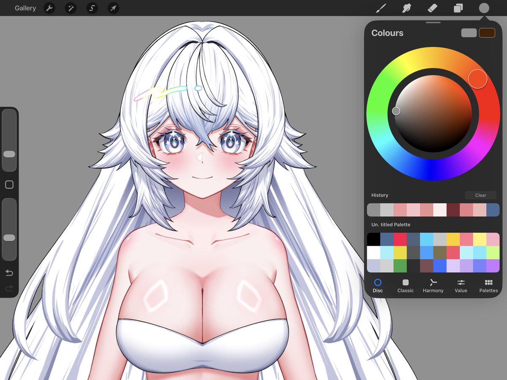
Task: Open the Palettes view
Action: tap(488, 286)
